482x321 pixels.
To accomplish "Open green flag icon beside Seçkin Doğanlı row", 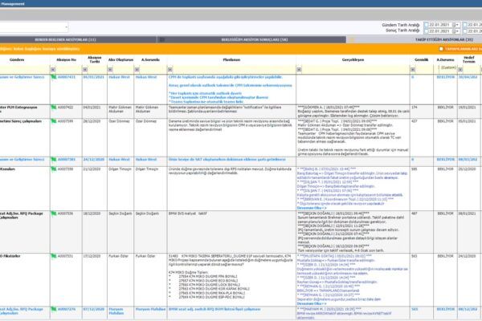I will (54, 213).
